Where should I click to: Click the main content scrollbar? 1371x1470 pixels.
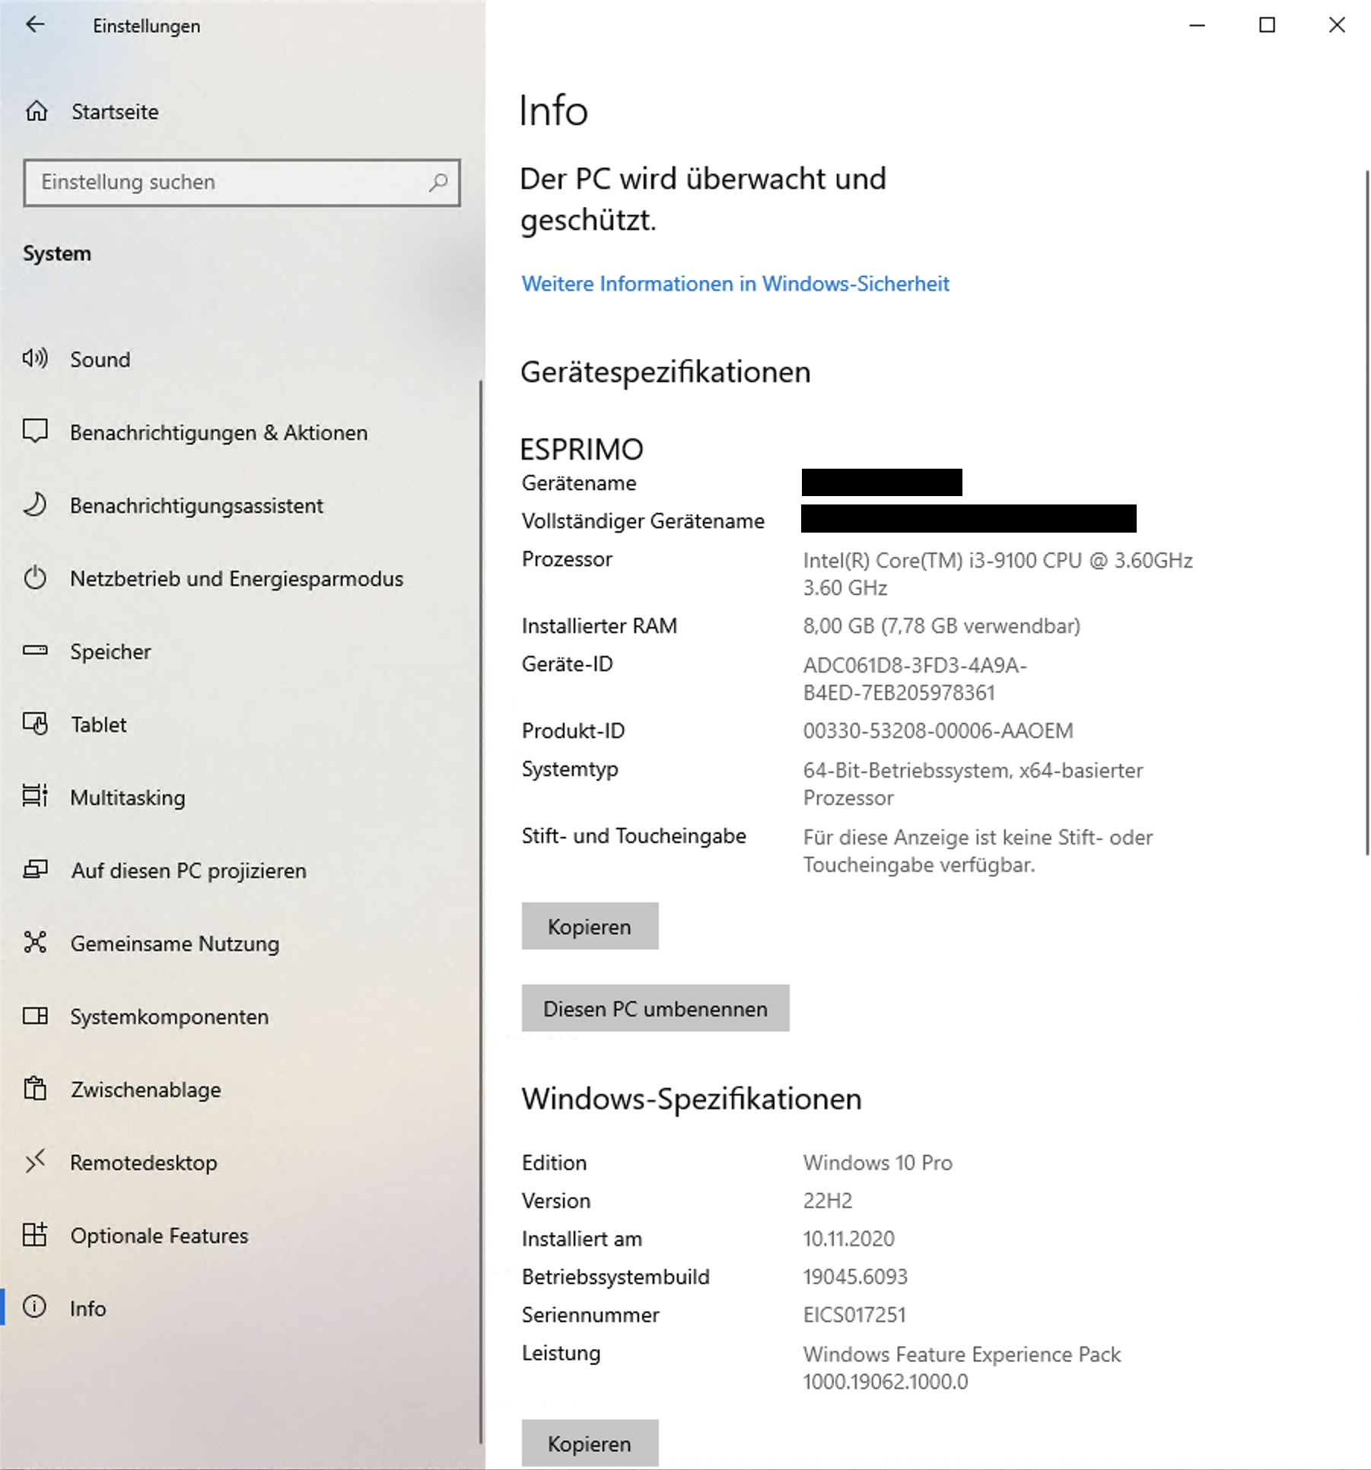1366,513
